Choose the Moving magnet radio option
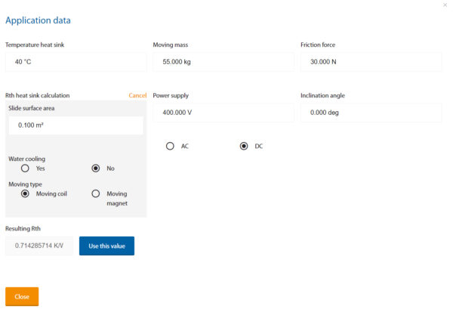Screen dimensions: 453x309 96,193
